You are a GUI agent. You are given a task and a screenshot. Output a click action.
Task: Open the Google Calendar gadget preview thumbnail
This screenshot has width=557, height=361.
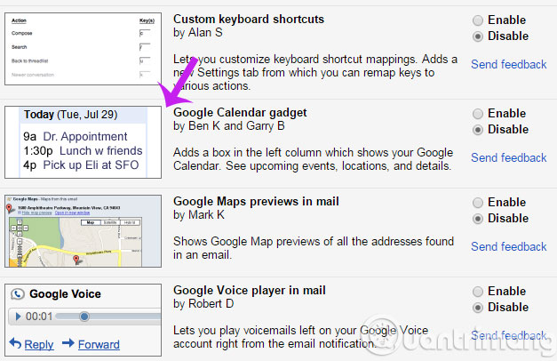click(81, 140)
